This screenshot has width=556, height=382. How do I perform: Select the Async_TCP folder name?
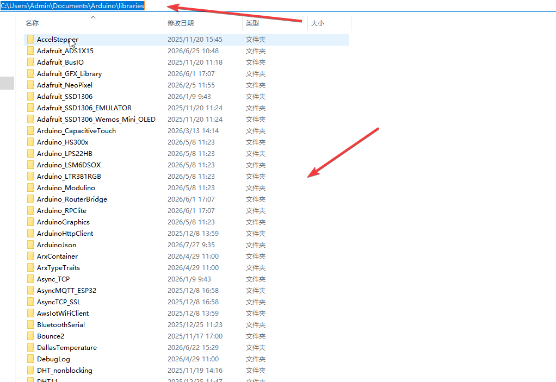click(53, 279)
